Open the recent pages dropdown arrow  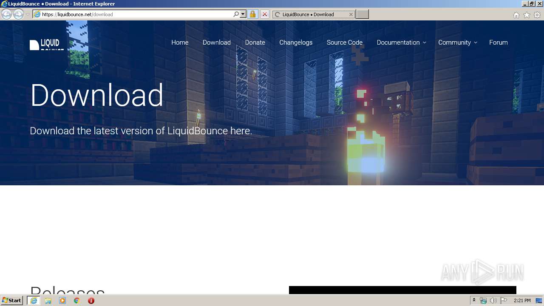28,14
